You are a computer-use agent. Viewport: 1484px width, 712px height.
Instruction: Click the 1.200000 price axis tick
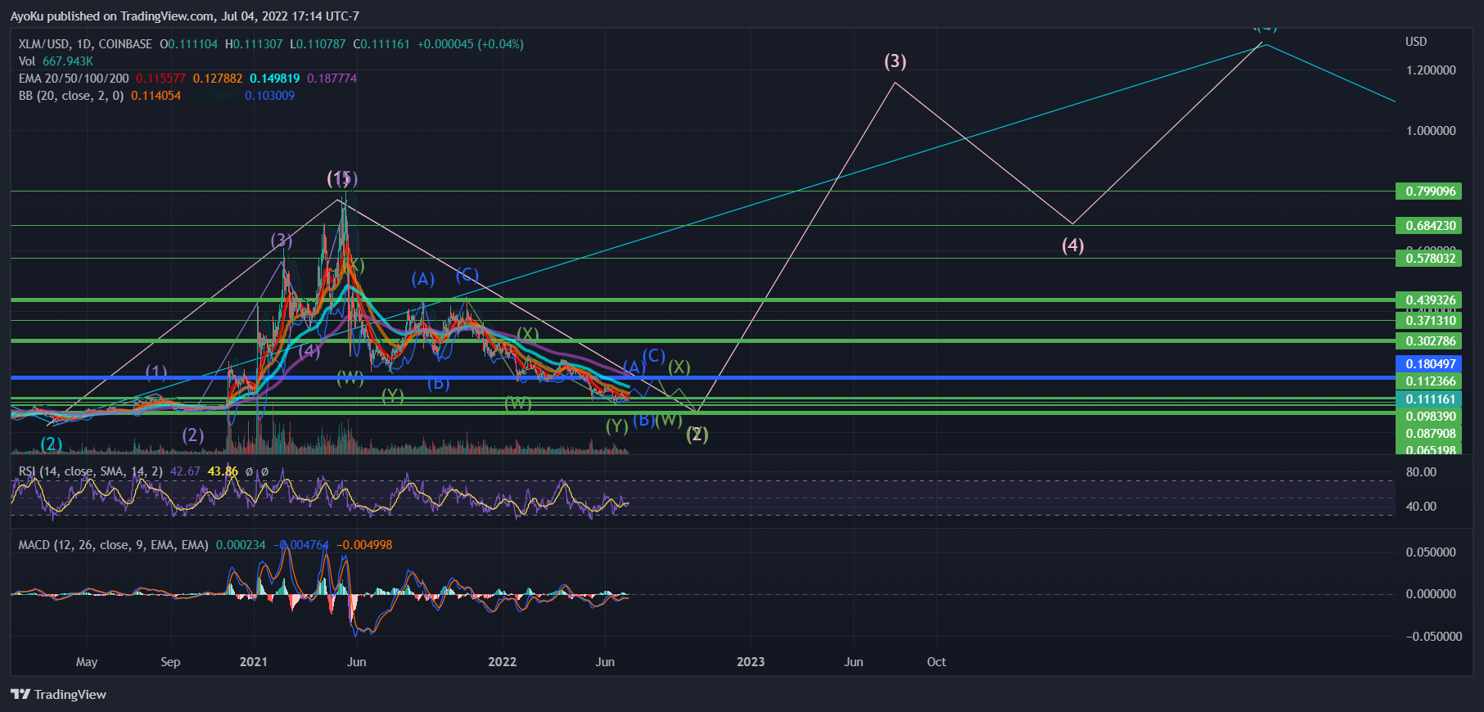[x=1431, y=70]
